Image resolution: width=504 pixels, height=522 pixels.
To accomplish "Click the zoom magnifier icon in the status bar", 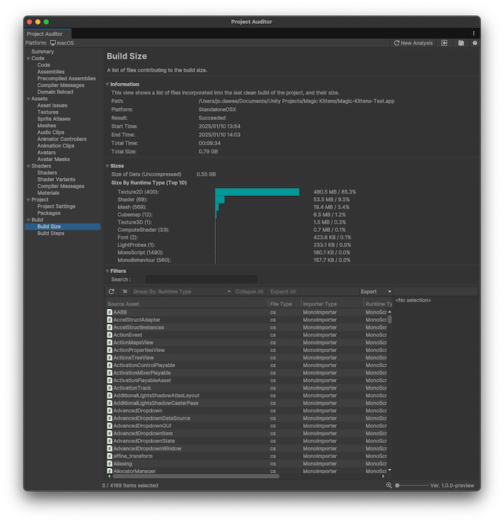I will click(390, 485).
